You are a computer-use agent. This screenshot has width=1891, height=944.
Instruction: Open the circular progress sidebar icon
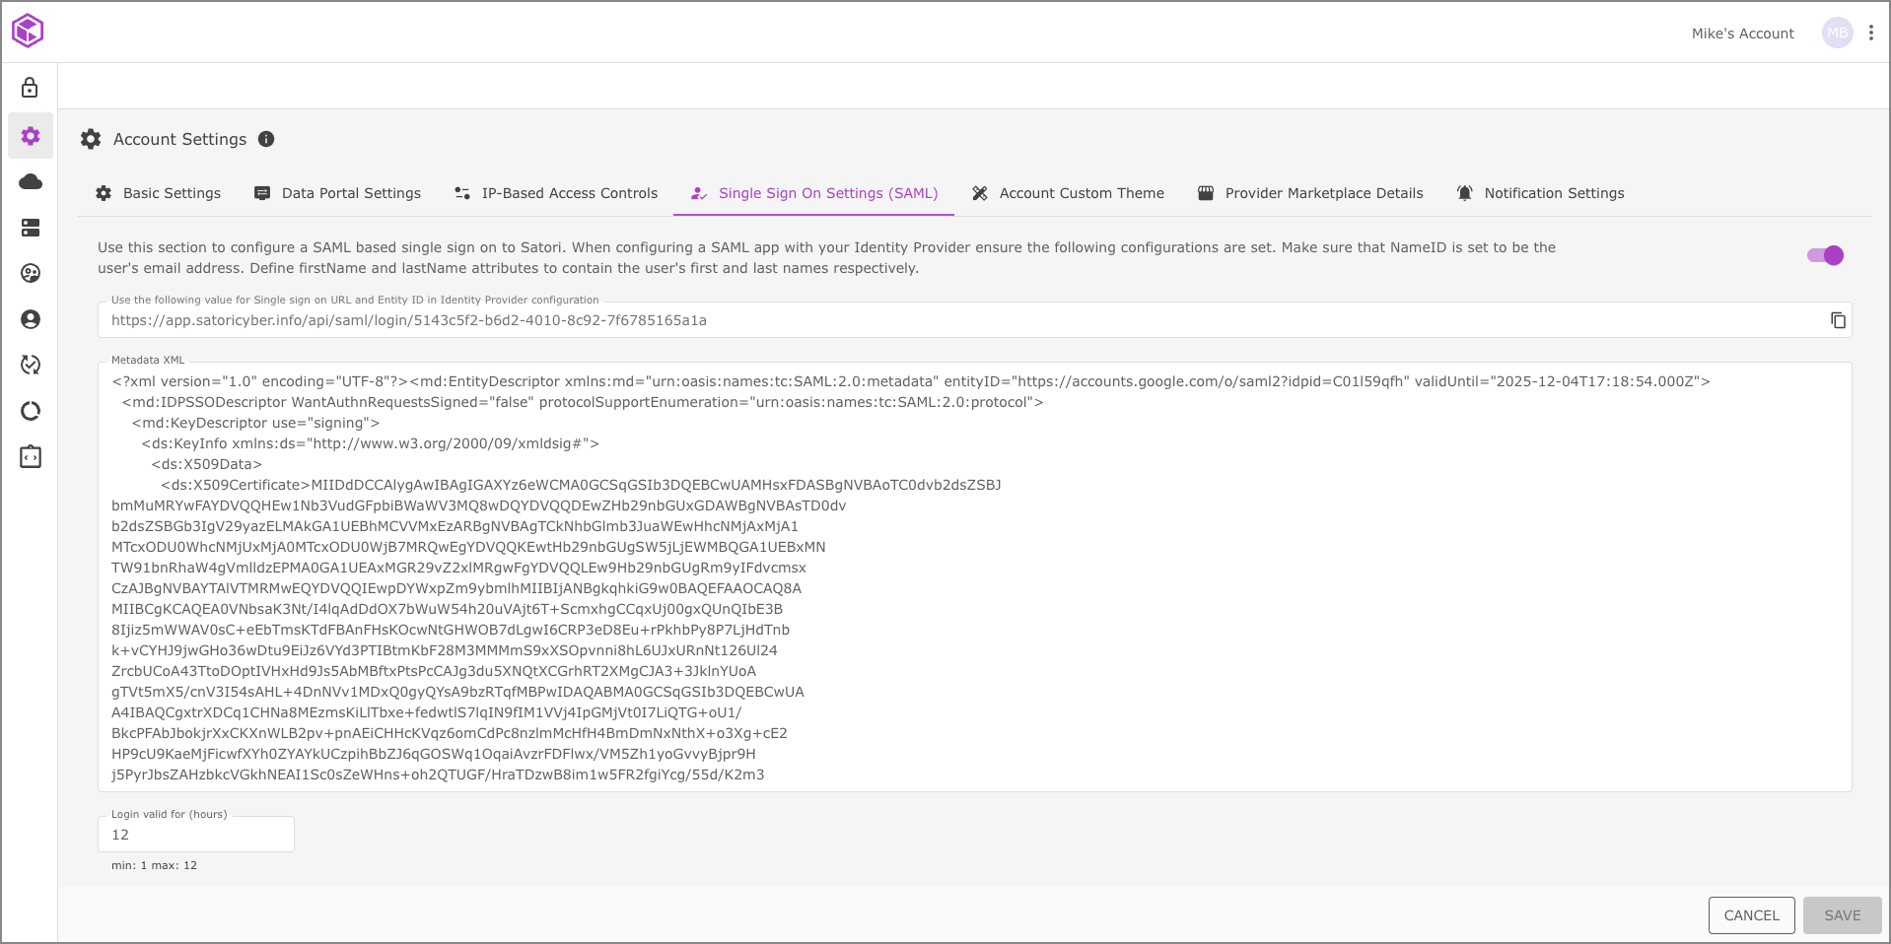[31, 411]
